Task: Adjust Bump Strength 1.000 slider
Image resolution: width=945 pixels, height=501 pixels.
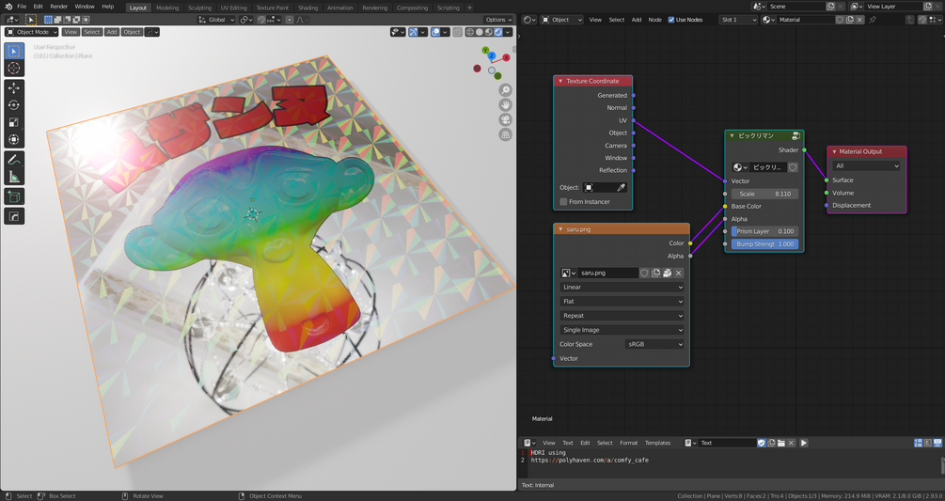Action: [x=764, y=243]
